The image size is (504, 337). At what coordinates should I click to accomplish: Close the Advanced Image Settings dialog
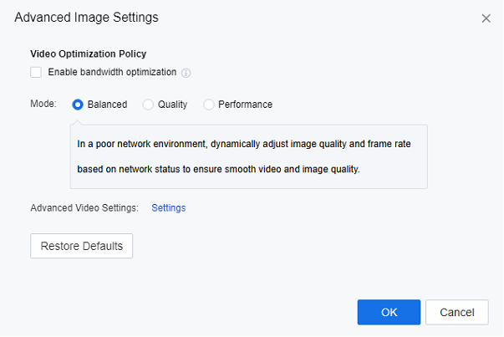486,18
